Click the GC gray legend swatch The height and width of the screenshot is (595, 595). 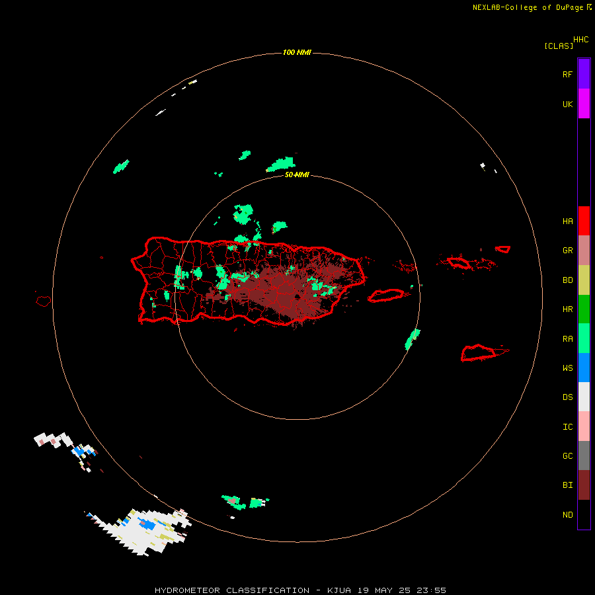(584, 456)
